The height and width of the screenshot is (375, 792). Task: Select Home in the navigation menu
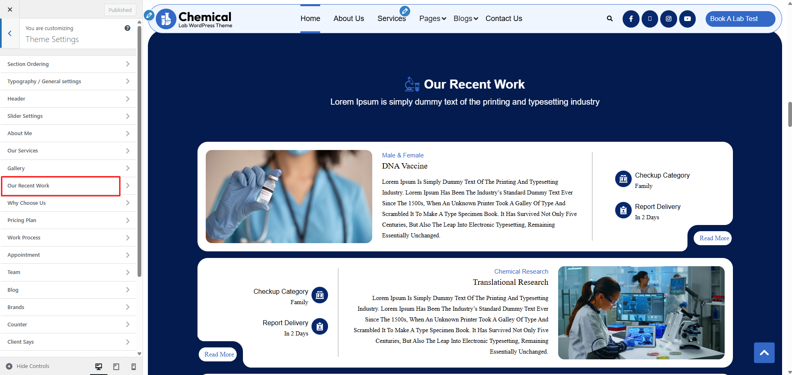310,19
